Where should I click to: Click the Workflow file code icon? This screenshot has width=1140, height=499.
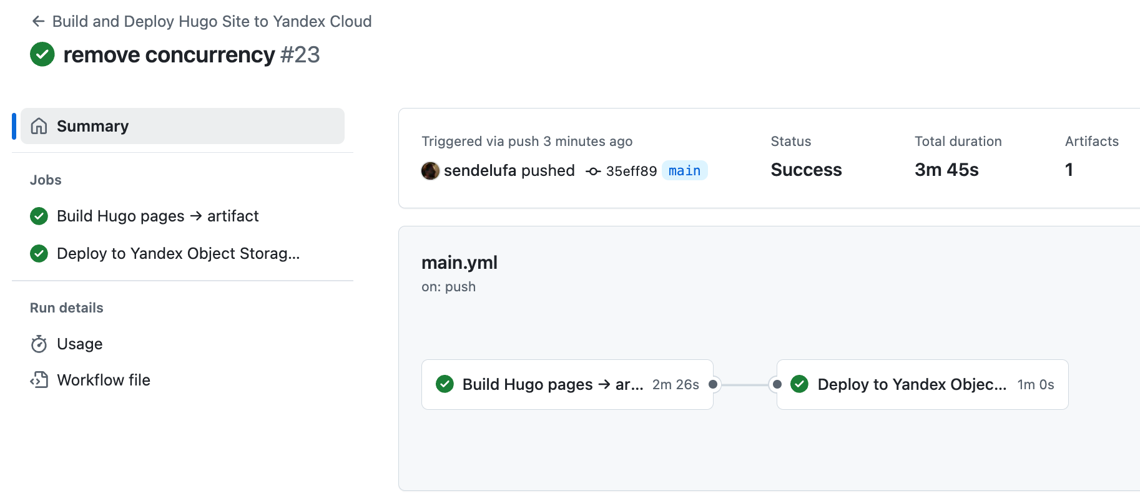pyautogui.click(x=39, y=380)
